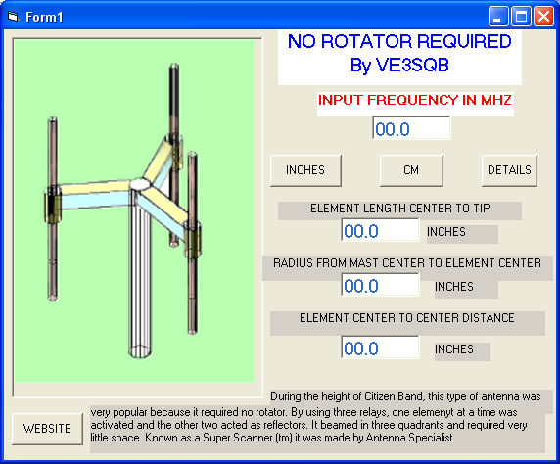The image size is (560, 464).
Task: Close the Form1 window
Action: point(543,17)
